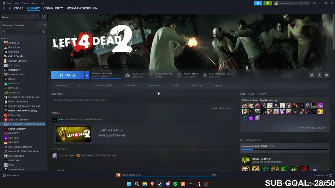This screenshot has height=188, width=335.
Task: Open the green notifications bell
Action: coord(267,3)
